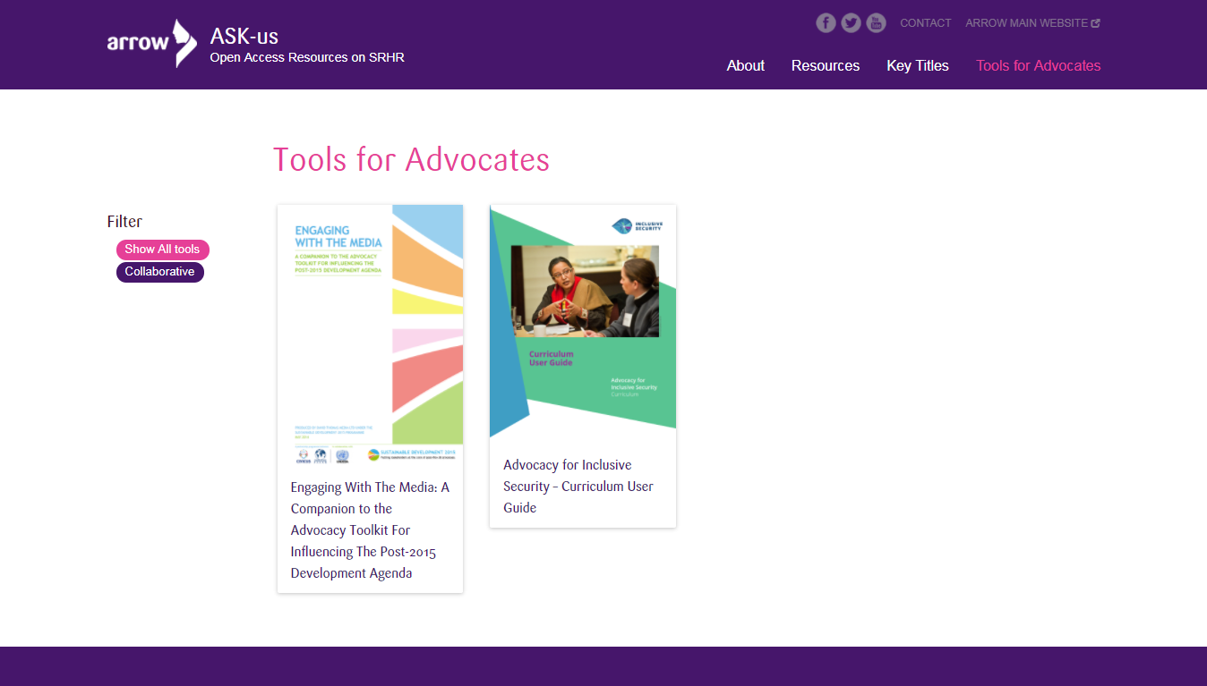Click the Tools for Advocates page heading
Viewport: 1207px width, 686px height.
[x=411, y=159]
